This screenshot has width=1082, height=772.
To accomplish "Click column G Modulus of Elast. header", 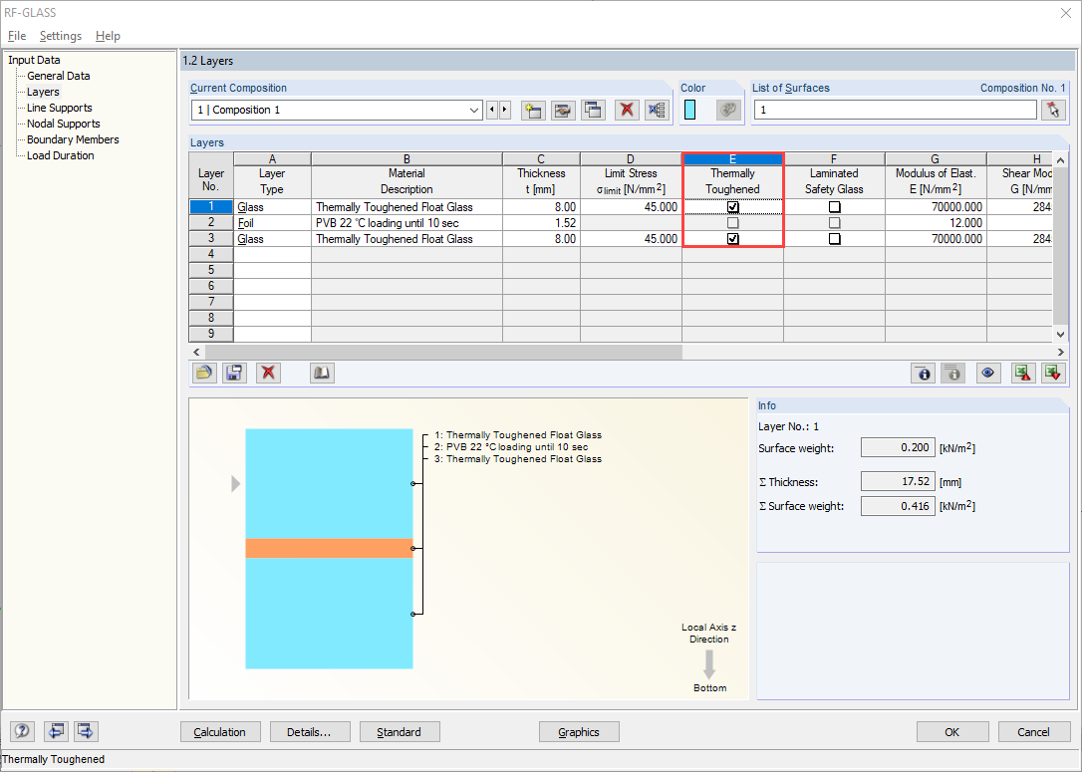I will pos(936,181).
